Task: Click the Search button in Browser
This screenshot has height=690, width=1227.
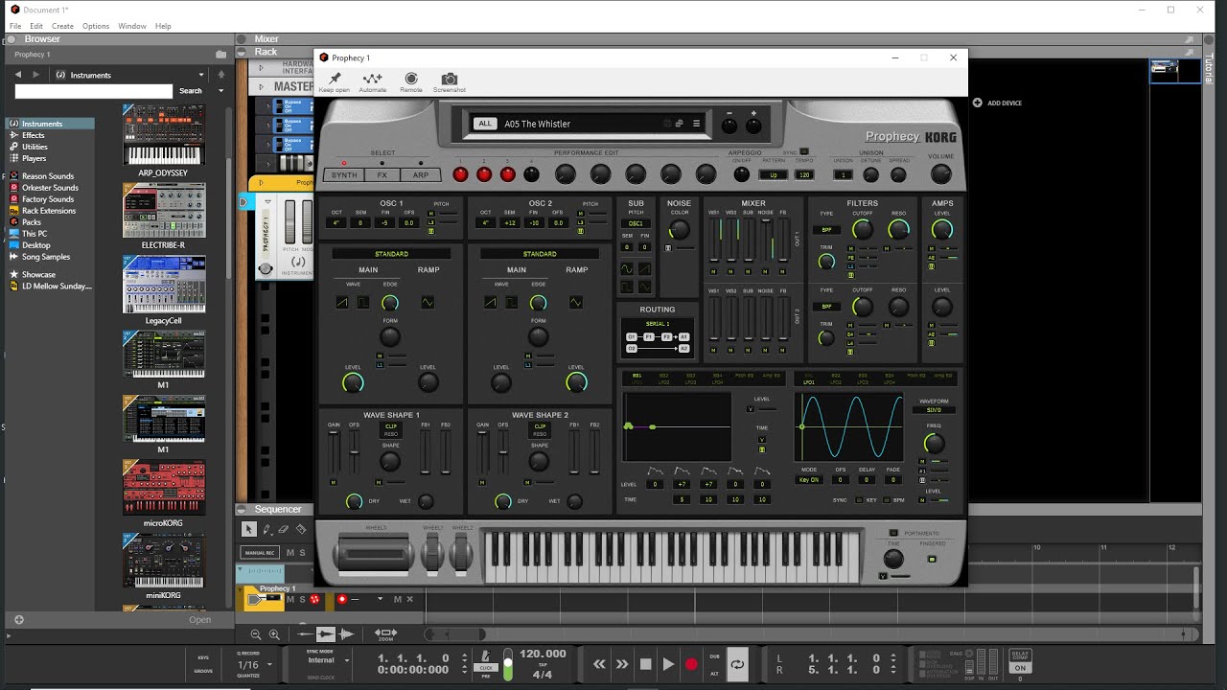Action: coord(191,91)
